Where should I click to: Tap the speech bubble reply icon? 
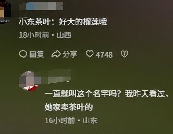(x=23, y=54)
